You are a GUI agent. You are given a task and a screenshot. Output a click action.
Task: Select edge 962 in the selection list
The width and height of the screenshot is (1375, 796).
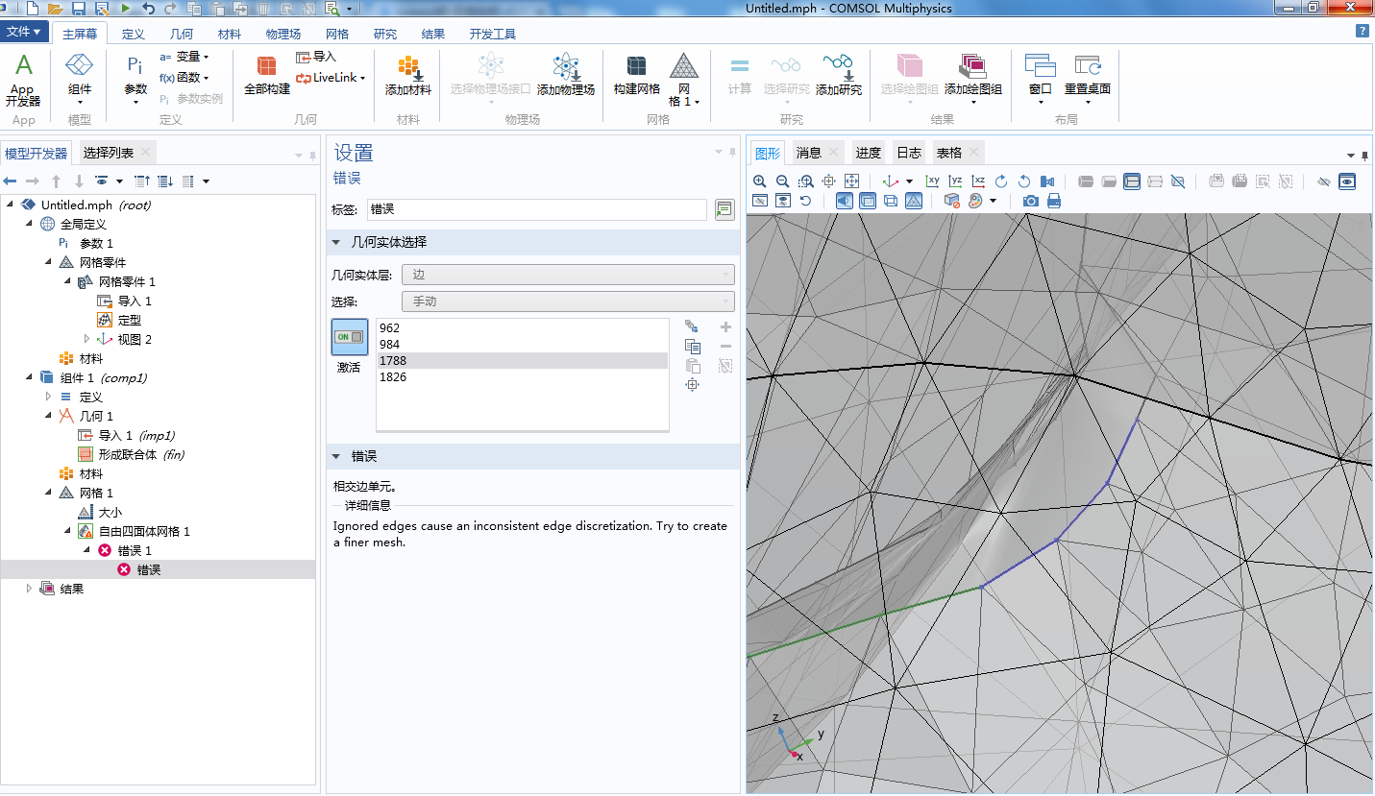[x=390, y=328]
